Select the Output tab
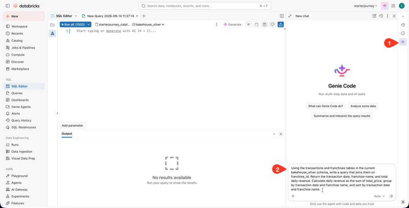The height and width of the screenshot is (208, 409). point(67,134)
